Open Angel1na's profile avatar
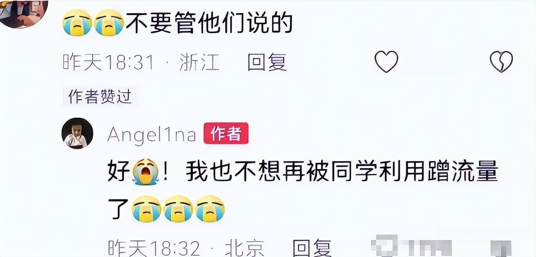 [77, 133]
